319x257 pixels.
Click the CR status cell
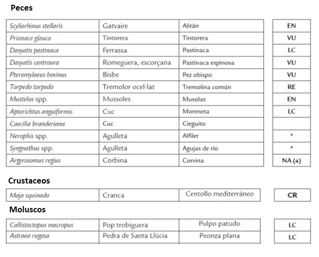tap(292, 196)
